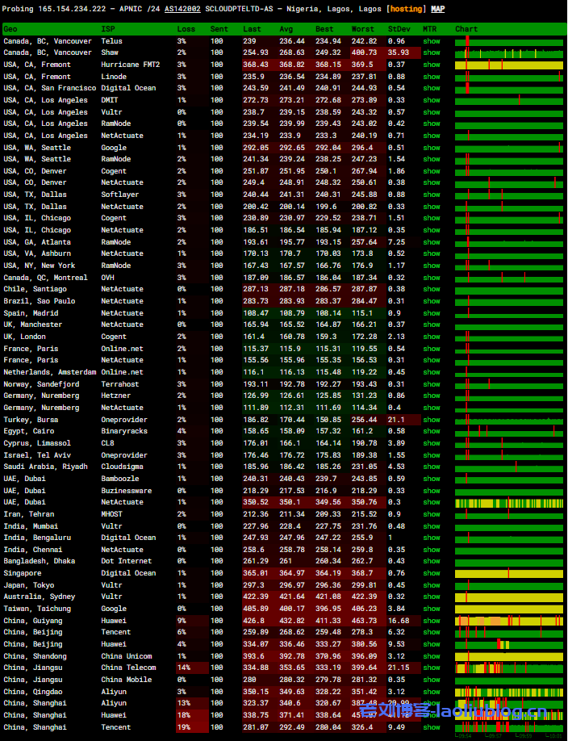
Task: Show MTR for Vancouver Telus row
Action: (432, 41)
